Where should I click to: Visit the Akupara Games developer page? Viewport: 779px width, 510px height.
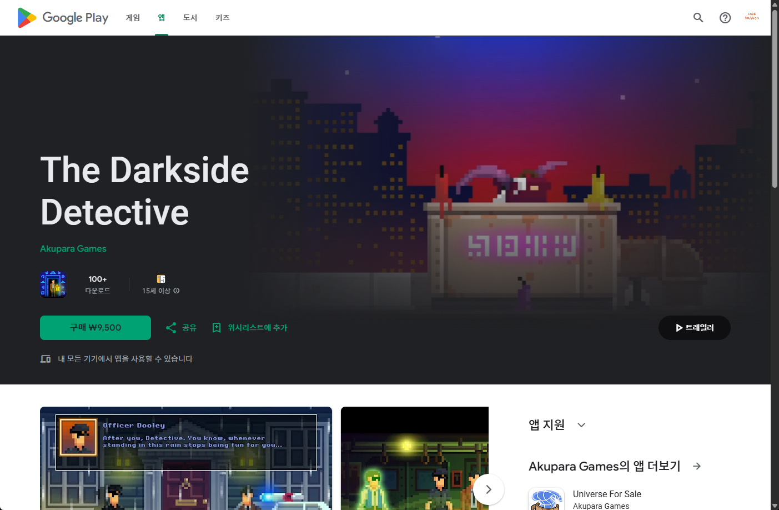(73, 249)
